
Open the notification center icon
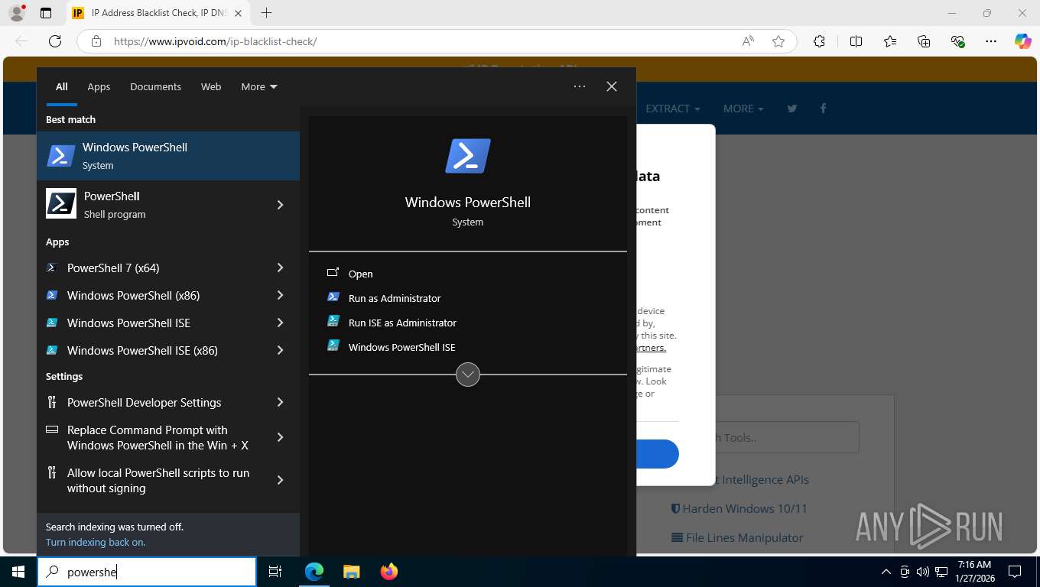click(1015, 572)
